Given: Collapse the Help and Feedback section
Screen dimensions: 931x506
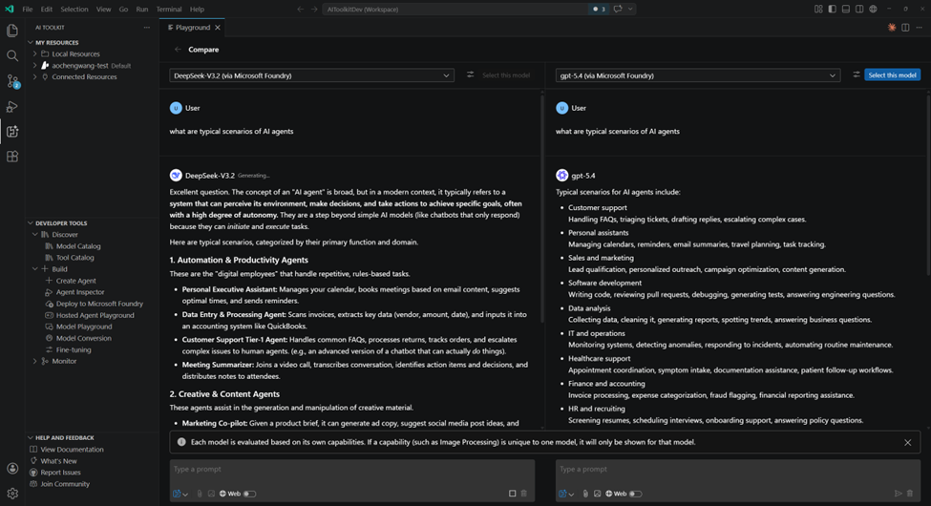Looking at the screenshot, I should pos(31,437).
